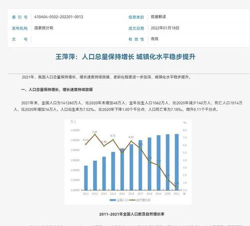Click the 2012 population bar
This screenshot has width=250, height=226.
pyautogui.click(x=95, y=175)
